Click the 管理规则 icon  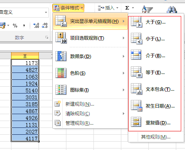pyautogui.click(x=58, y=123)
